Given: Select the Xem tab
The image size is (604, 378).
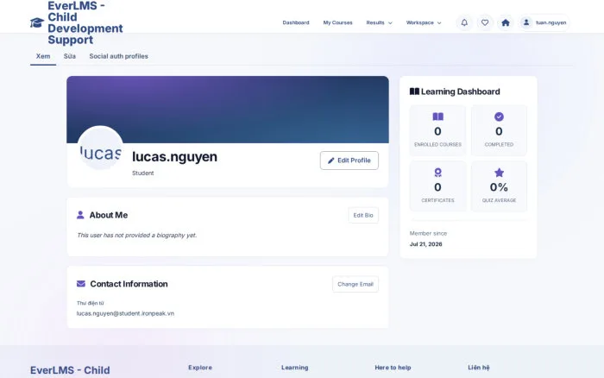Looking at the screenshot, I should pos(43,56).
